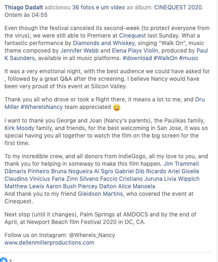Open www.dellenmillerproductions.com website link
This screenshot has height=262, width=218.
[49, 243]
